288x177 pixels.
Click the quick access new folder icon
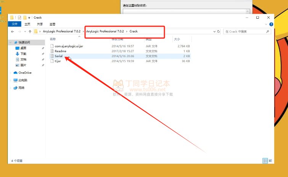tap(25, 18)
